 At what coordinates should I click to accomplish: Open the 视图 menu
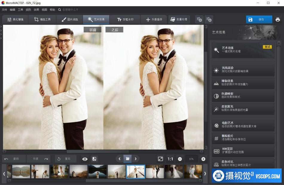[44, 10]
